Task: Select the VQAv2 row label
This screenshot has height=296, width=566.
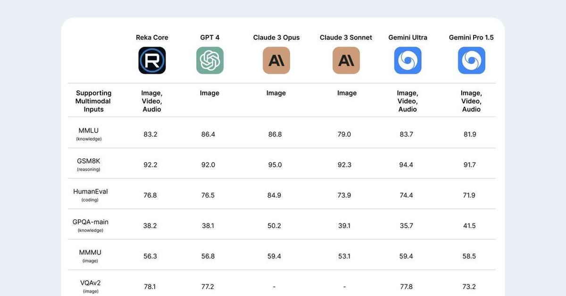Action: 90,283
